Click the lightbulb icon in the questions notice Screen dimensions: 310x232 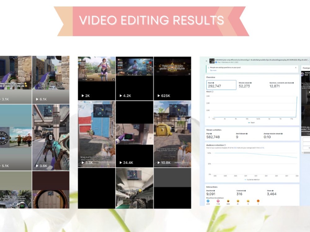pos(208,68)
